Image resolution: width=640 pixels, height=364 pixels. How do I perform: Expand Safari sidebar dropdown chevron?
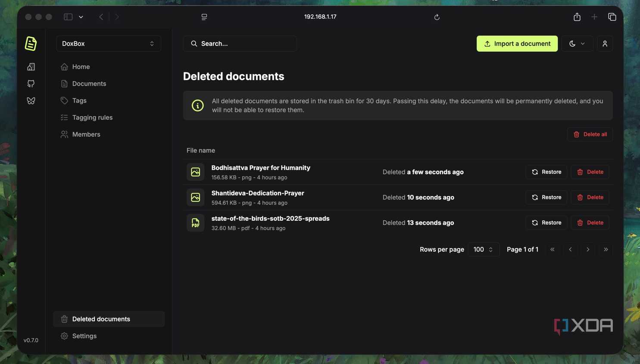pos(81,17)
